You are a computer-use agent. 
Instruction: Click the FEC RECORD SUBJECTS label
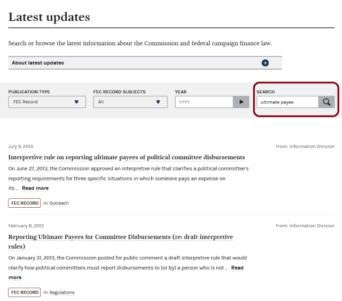coord(119,92)
